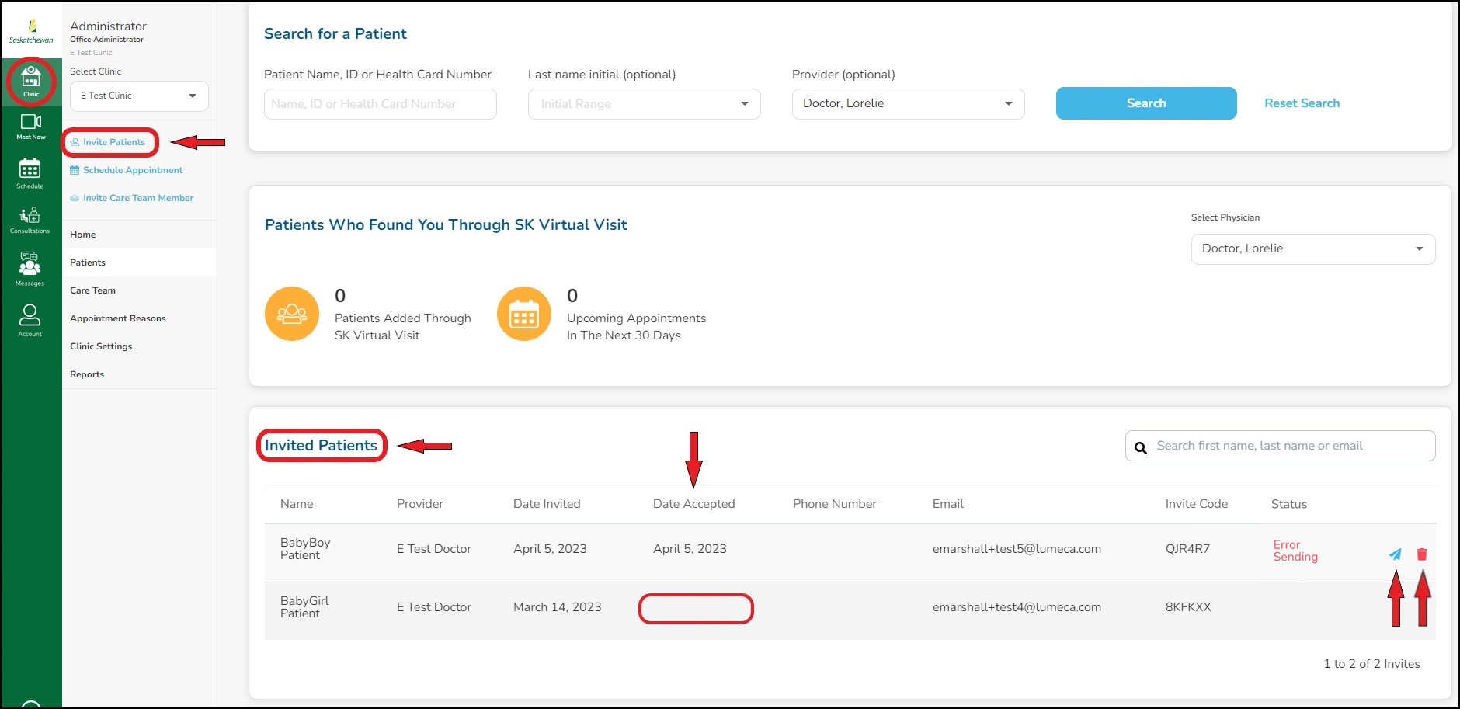The image size is (1460, 709).
Task: Click the Meet Now video icon
Action: point(31,125)
